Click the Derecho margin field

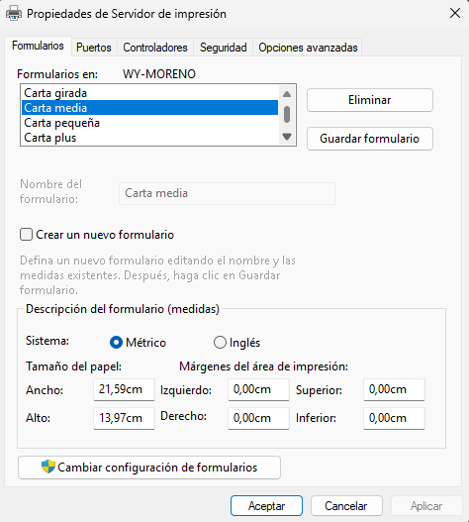(258, 418)
